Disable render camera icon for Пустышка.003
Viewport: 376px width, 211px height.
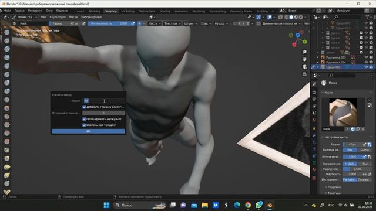click(x=371, y=57)
